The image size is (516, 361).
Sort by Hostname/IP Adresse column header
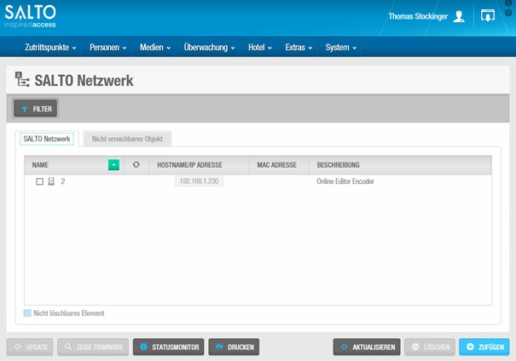189,165
